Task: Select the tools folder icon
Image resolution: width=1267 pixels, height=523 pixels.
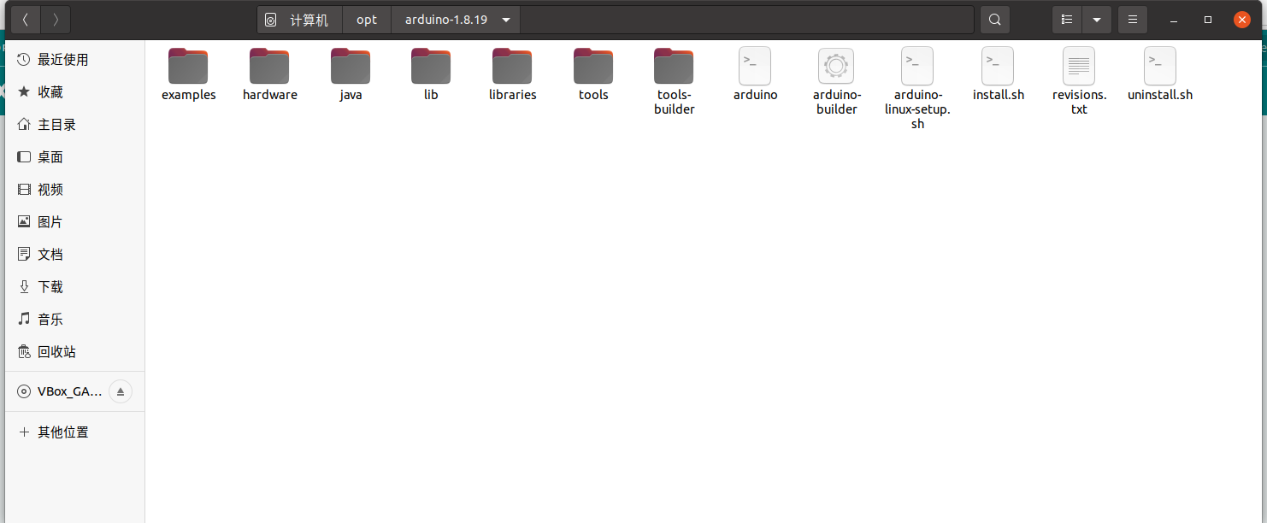Action: click(x=593, y=66)
